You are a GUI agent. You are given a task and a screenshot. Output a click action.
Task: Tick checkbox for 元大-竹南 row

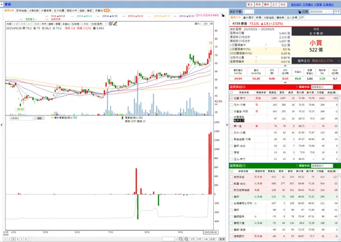click(231, 105)
